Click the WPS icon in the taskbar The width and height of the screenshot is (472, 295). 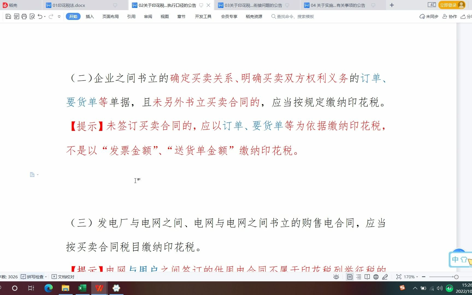(x=99, y=288)
